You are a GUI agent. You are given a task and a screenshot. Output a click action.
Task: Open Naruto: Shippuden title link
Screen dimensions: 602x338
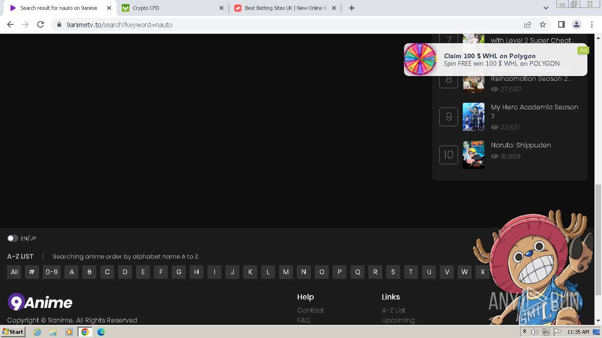pyautogui.click(x=521, y=145)
